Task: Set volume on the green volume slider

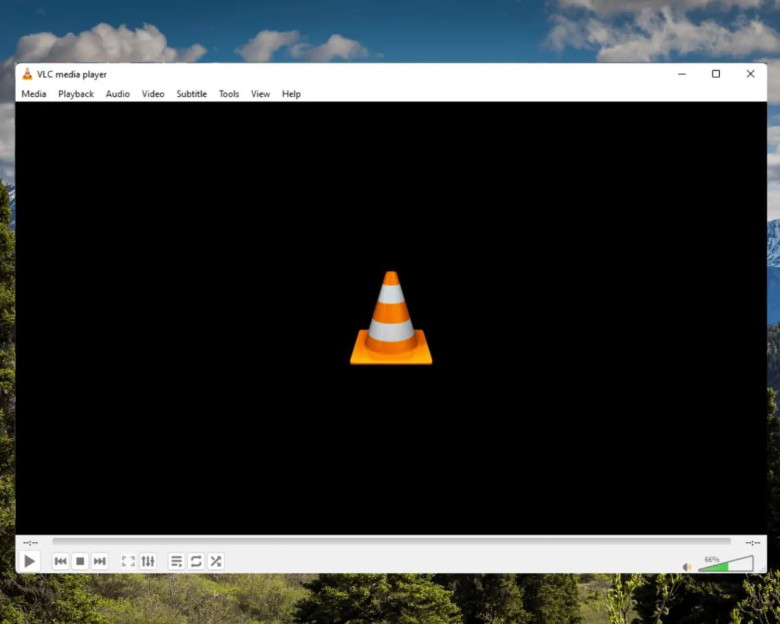Action: click(726, 563)
